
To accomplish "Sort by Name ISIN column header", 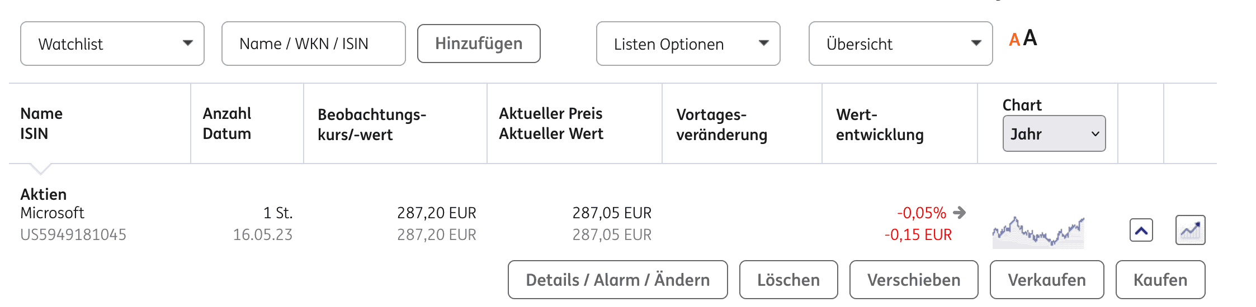I will click(x=41, y=124).
